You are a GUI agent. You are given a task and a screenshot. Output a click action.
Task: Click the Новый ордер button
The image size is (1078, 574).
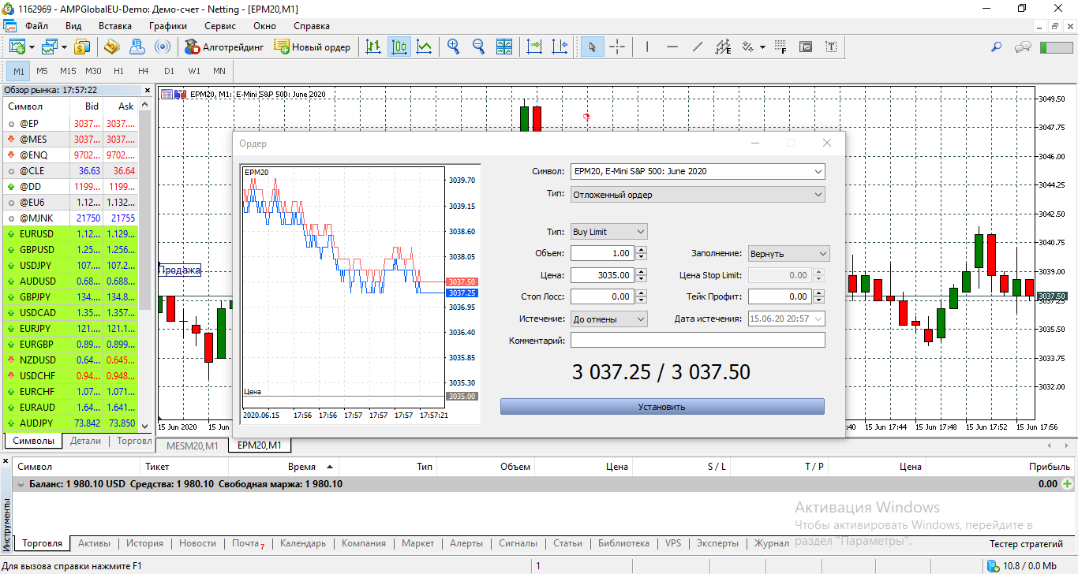[x=313, y=47]
